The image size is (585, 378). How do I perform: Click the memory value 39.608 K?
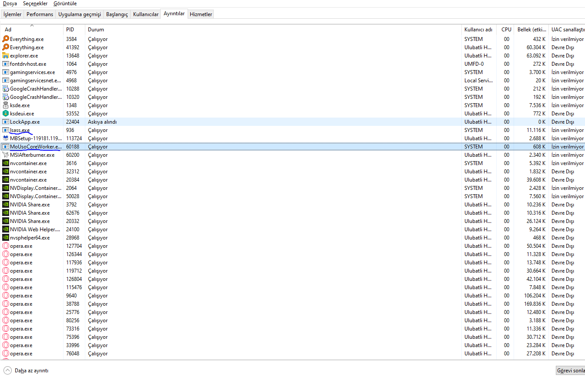(536, 180)
